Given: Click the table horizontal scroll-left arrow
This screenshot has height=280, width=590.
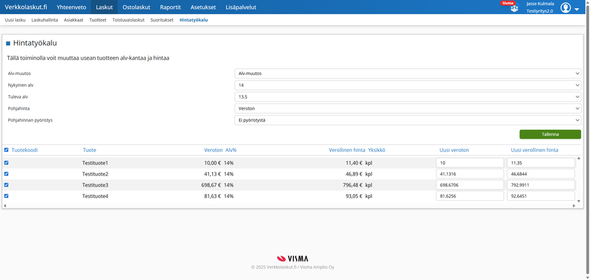Looking at the screenshot, I should [5, 206].
